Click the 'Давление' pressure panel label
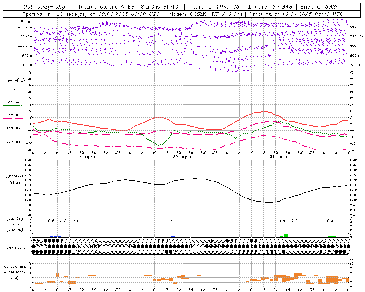Screen dimensions: 365x292 (x=15, y=176)
